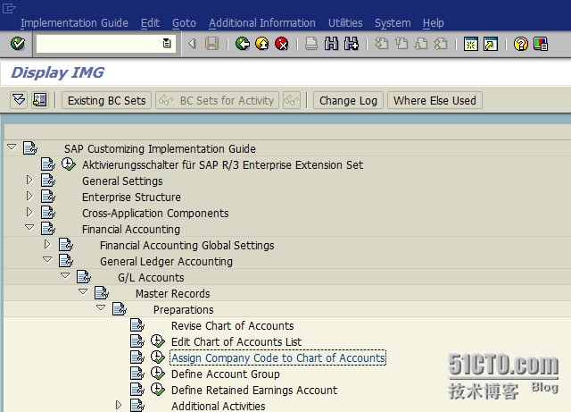The height and width of the screenshot is (412, 571).
Task: Collapse the Preparations node
Action: click(101, 307)
